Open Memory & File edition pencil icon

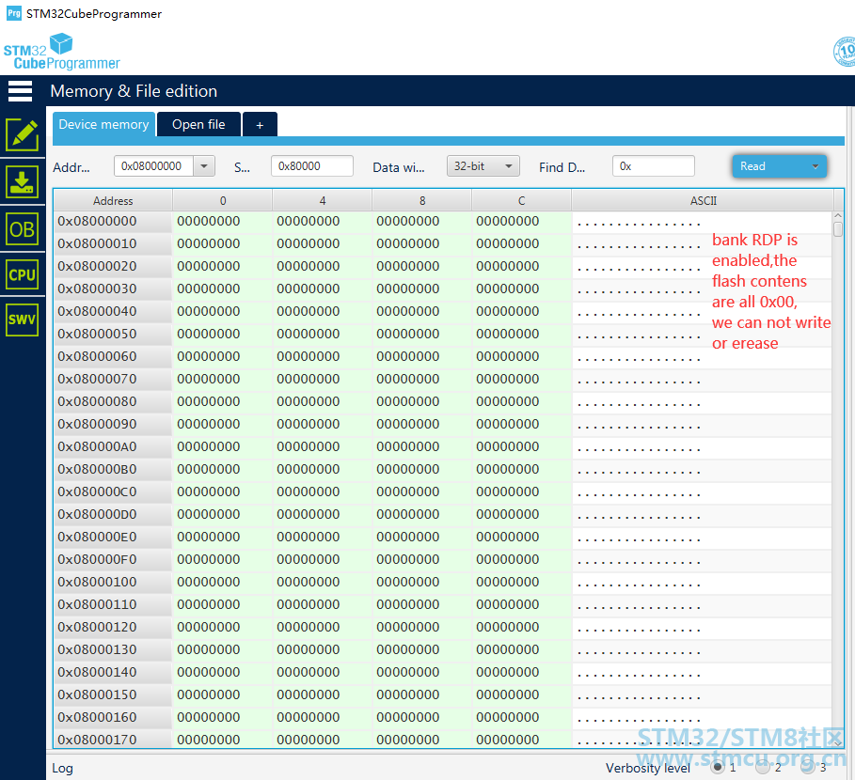[x=23, y=134]
